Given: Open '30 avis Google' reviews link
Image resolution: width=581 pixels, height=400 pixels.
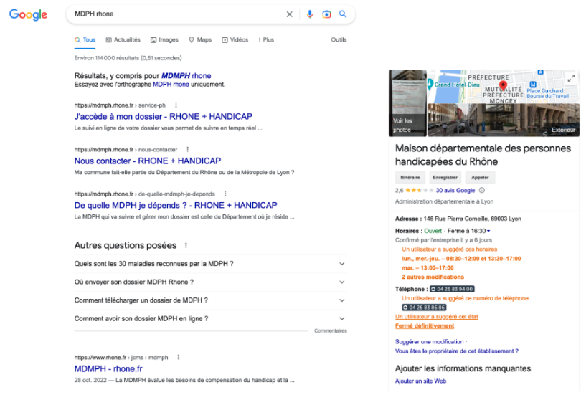Looking at the screenshot, I should coord(455,191).
